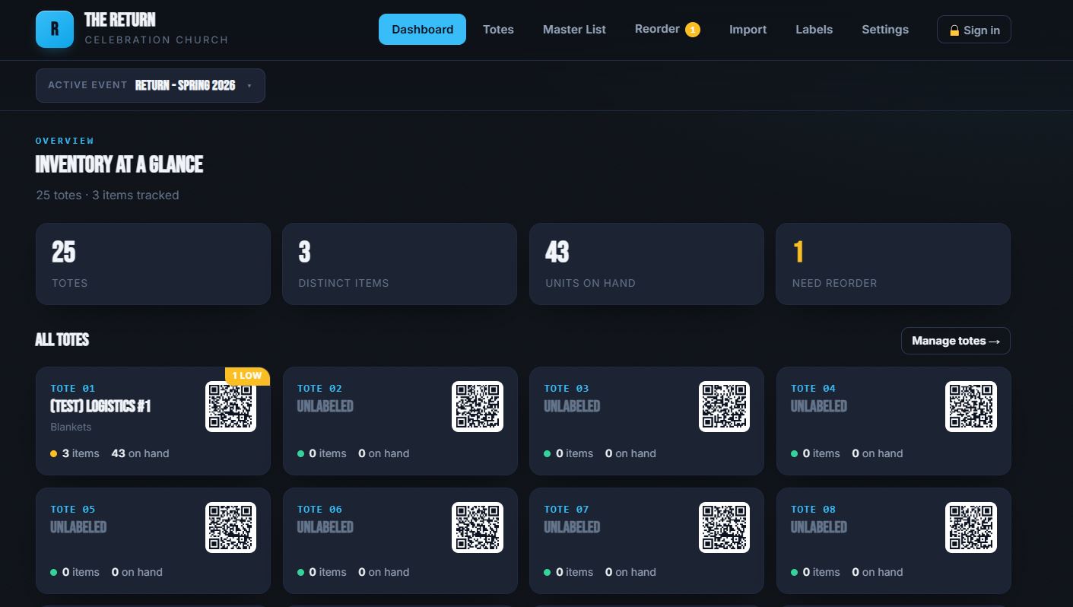This screenshot has width=1073, height=607.
Task: Open the Tote 02 card title
Action: (325, 406)
